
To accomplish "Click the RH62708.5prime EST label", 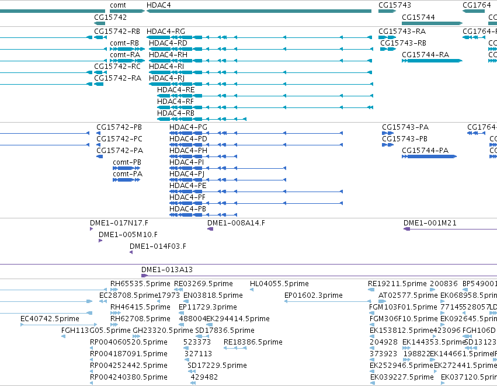I will coord(140,319).
